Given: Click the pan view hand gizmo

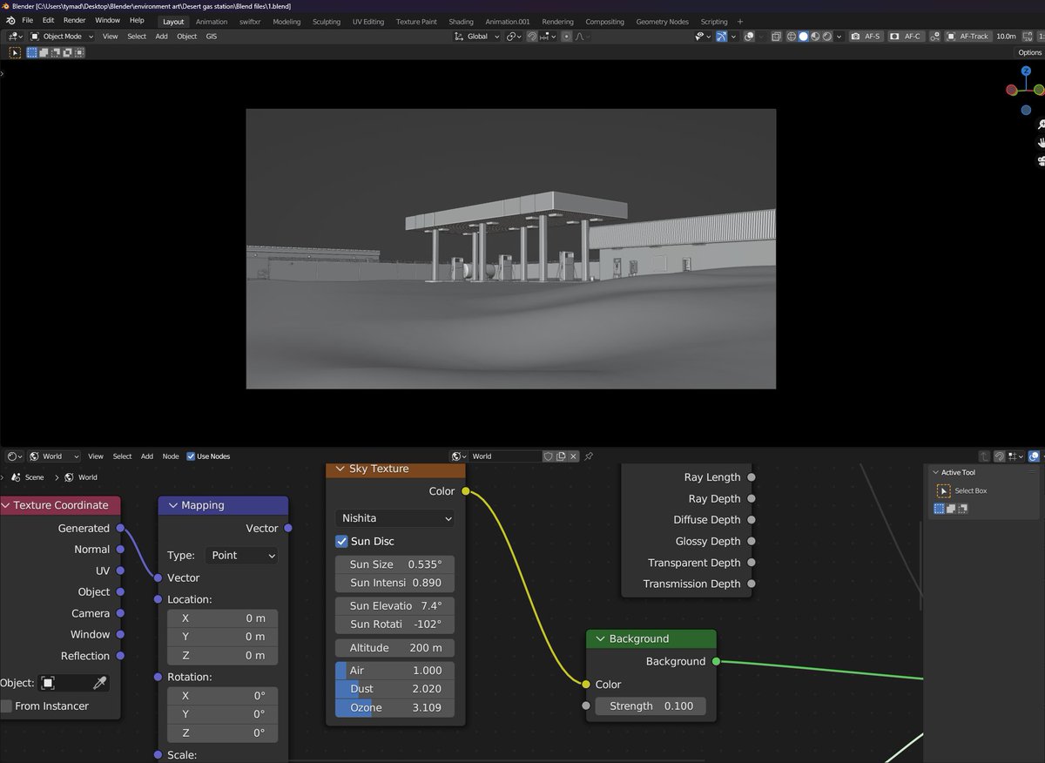Looking at the screenshot, I should coord(1041,143).
